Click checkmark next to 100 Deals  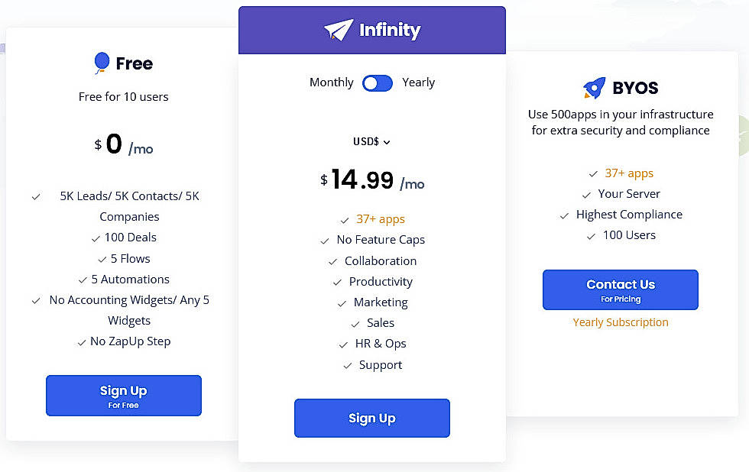point(96,238)
